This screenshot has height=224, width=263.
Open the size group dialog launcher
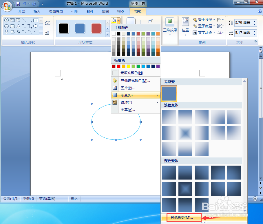coord(256,41)
